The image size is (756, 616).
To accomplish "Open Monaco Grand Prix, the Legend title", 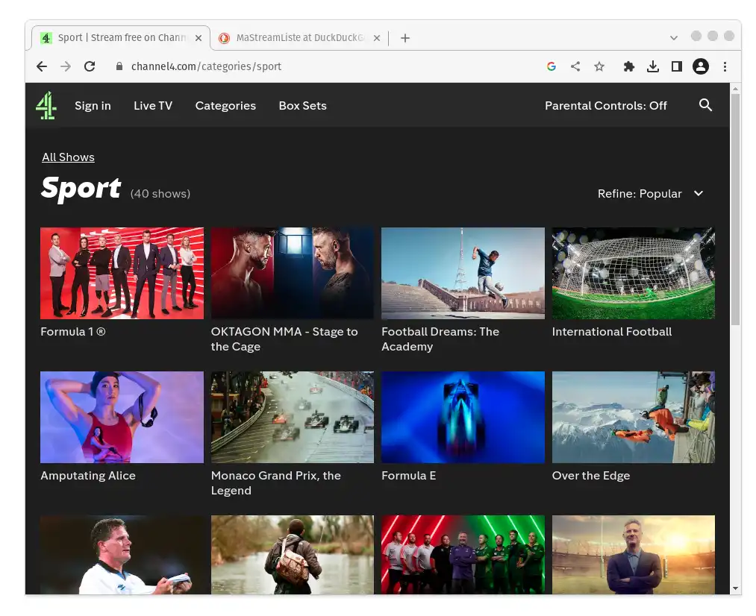I will pos(276,483).
